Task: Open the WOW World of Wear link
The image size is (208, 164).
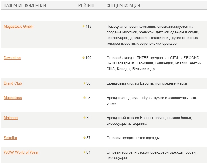Action: [x=21, y=152]
